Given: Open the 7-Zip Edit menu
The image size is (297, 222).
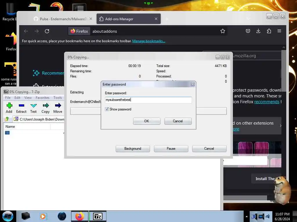Looking at the screenshot, I should tap(17, 98).
